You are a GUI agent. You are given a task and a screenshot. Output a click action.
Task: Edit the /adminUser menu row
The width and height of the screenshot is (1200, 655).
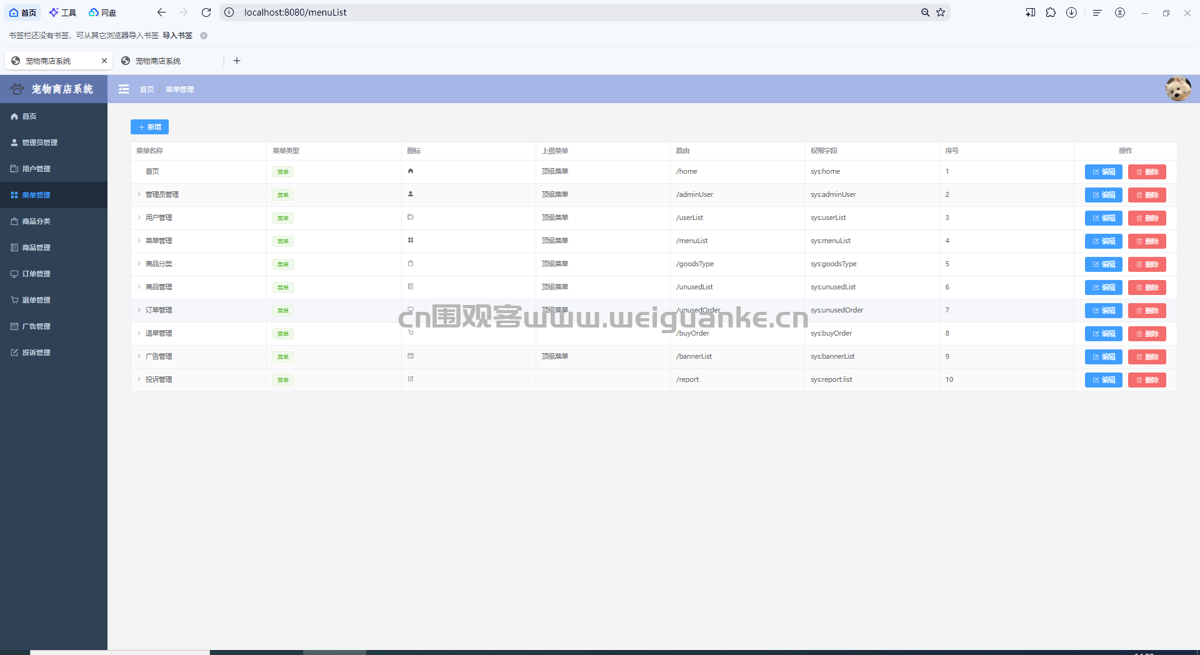coord(1103,195)
